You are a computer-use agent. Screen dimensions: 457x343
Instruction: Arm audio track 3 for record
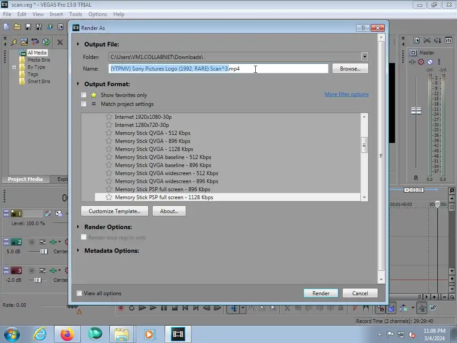point(32,270)
